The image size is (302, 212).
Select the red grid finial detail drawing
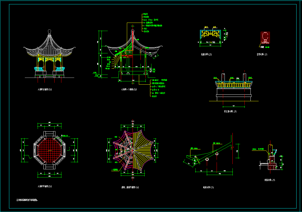265,38
